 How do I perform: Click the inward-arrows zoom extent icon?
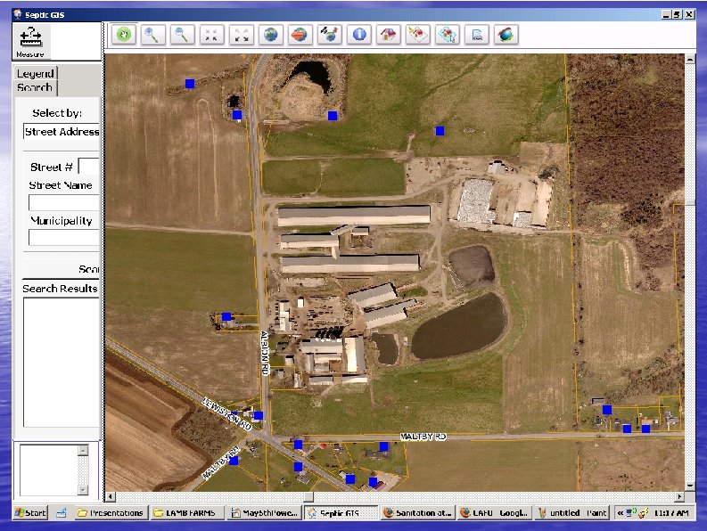212,35
